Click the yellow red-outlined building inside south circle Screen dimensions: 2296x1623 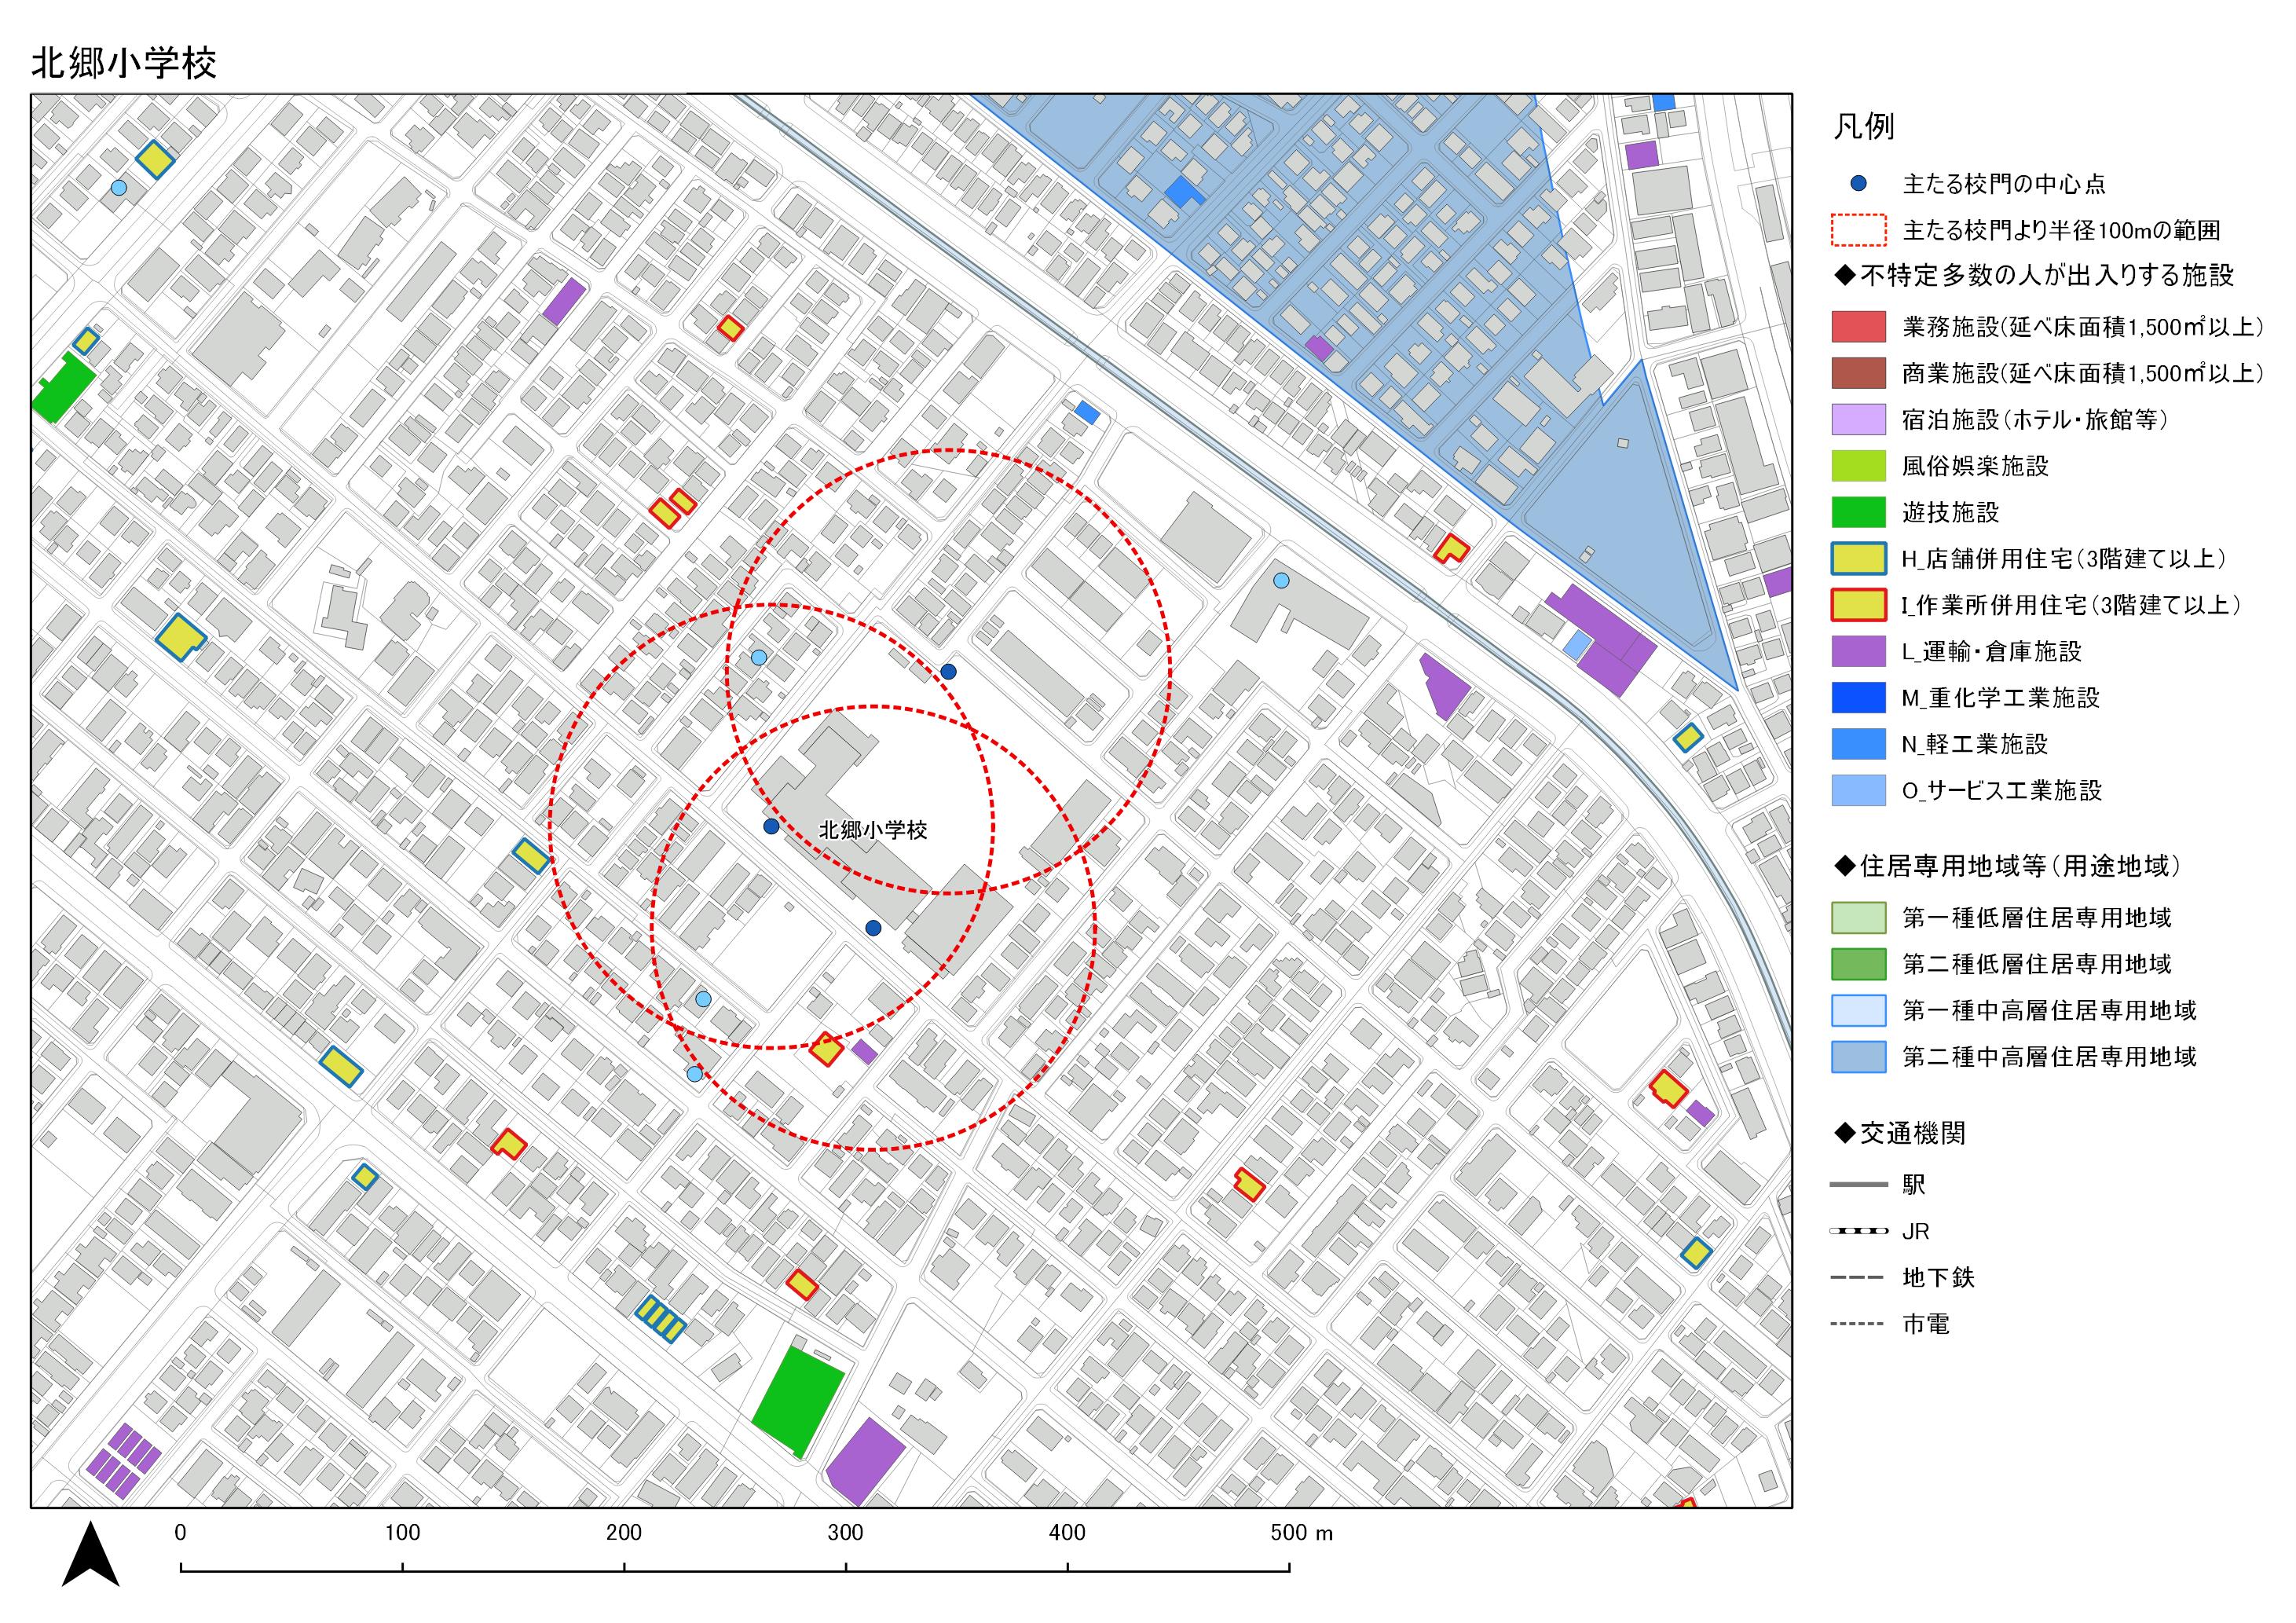(826, 1050)
